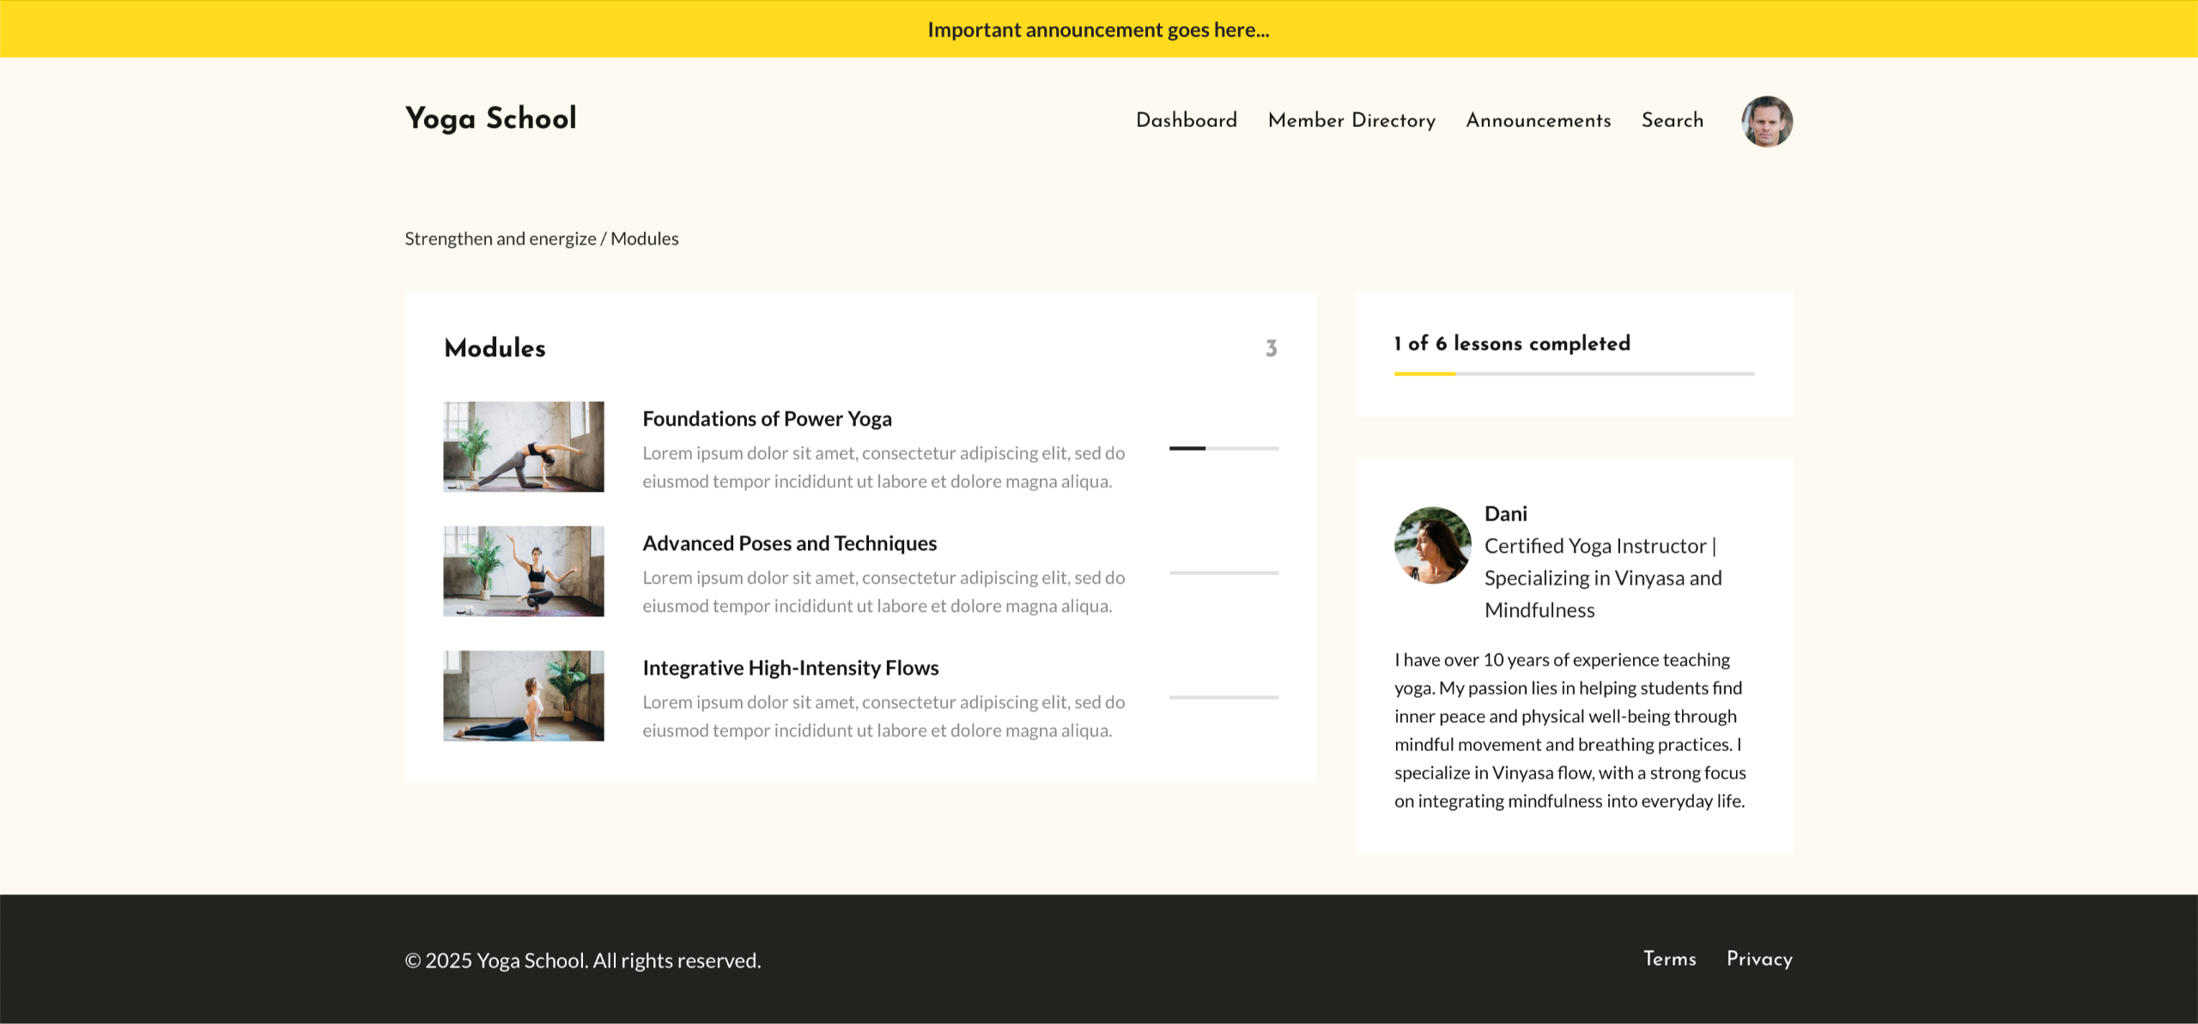Go to Dashboard in navigation
This screenshot has height=1024, width=2198.
pos(1186,120)
